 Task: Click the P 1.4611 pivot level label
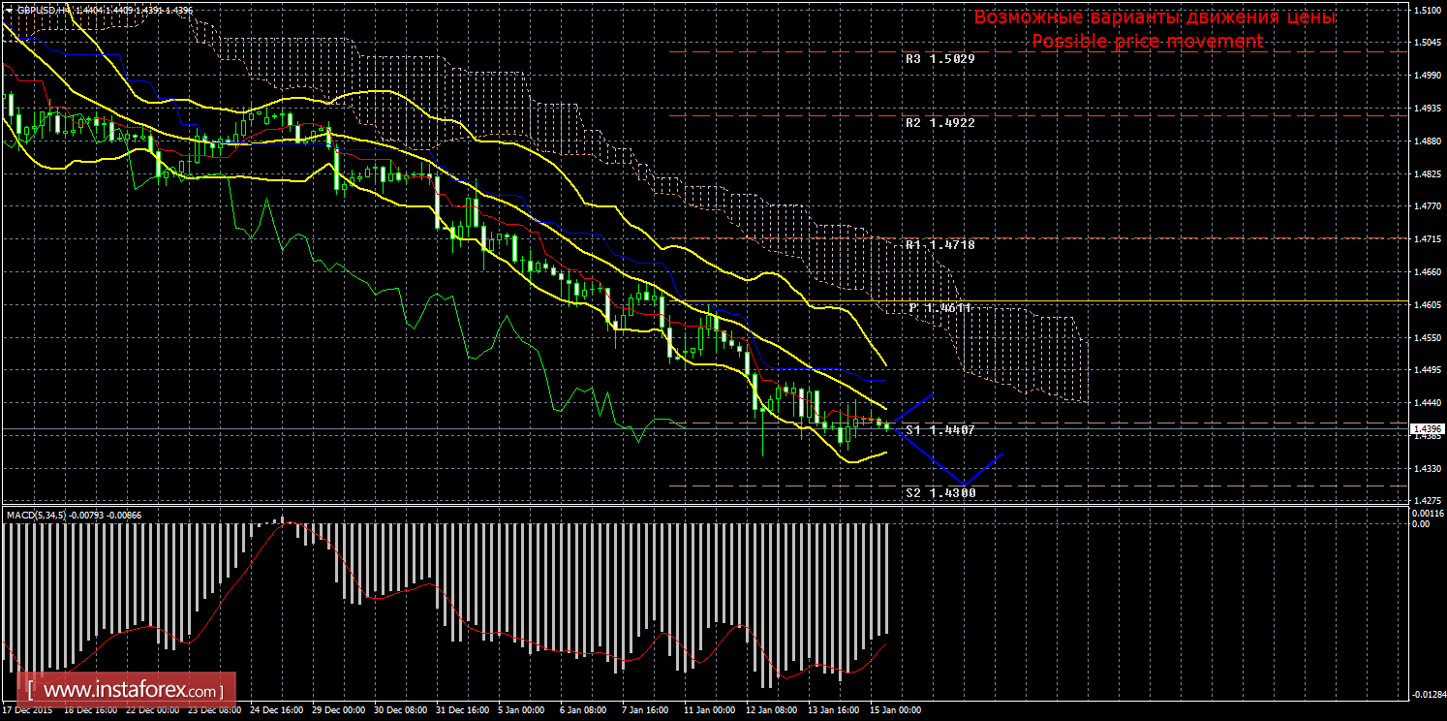click(939, 307)
